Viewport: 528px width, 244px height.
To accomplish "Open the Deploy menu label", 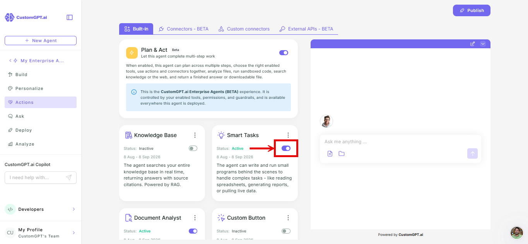I will pyautogui.click(x=24, y=130).
